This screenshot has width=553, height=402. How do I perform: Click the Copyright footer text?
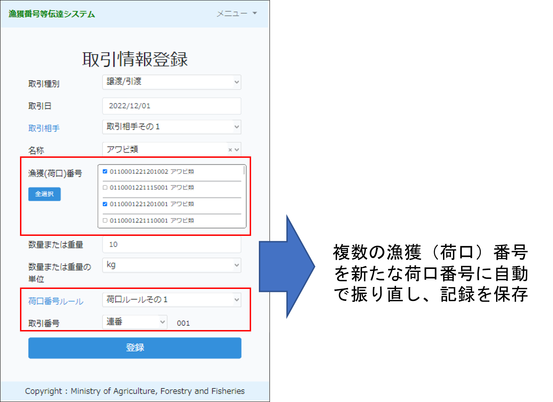pyautogui.click(x=135, y=391)
